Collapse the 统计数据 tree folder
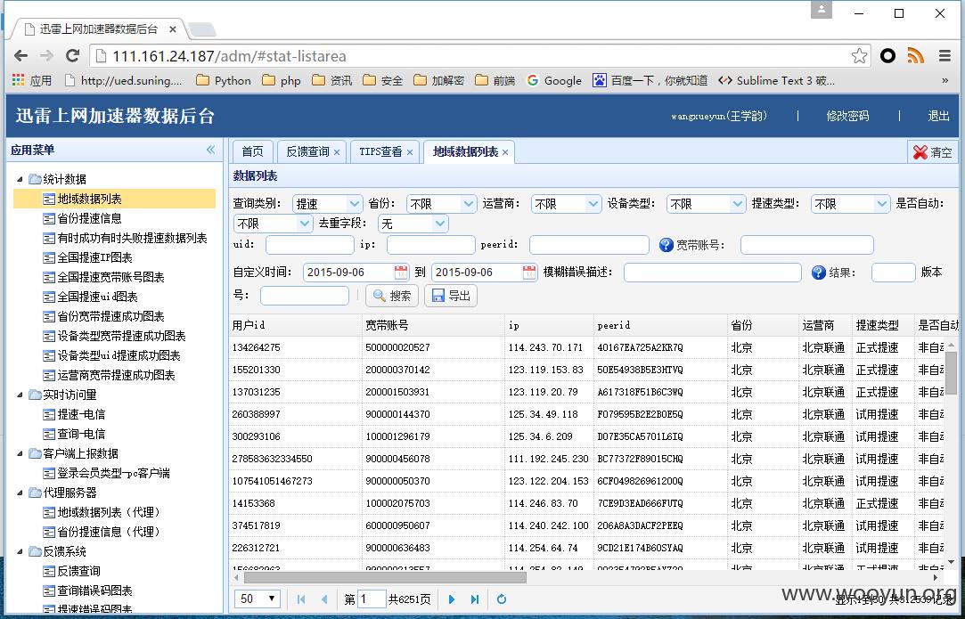 point(20,179)
